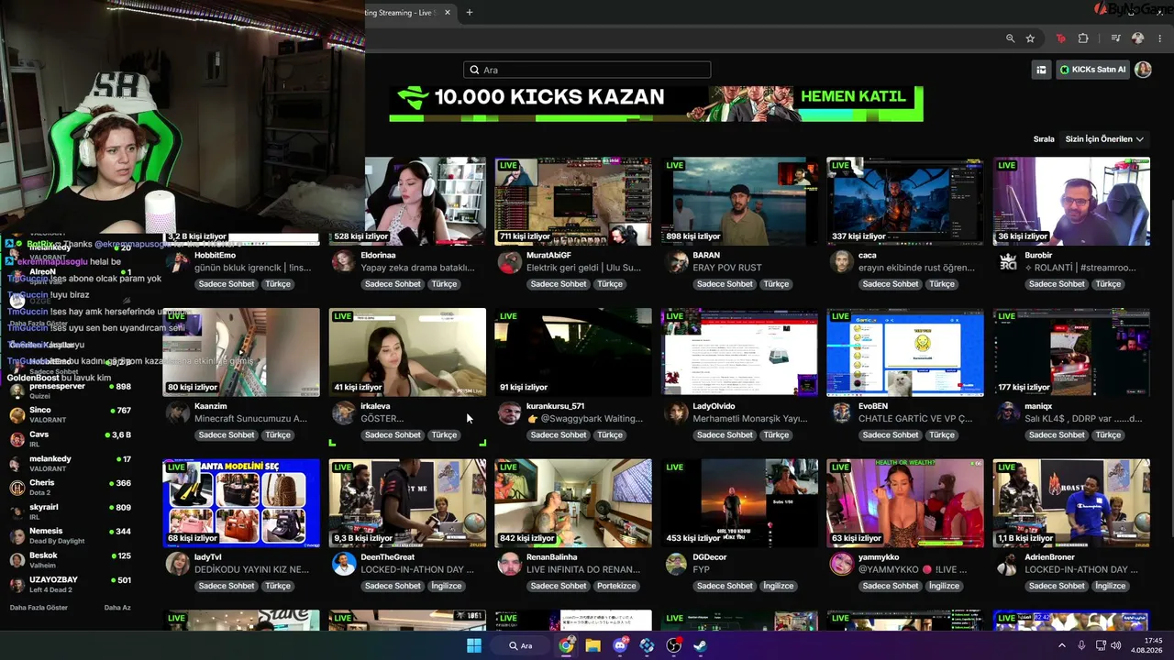Focus the Kick Ara search field
1174x660 pixels.
pyautogui.click(x=587, y=70)
